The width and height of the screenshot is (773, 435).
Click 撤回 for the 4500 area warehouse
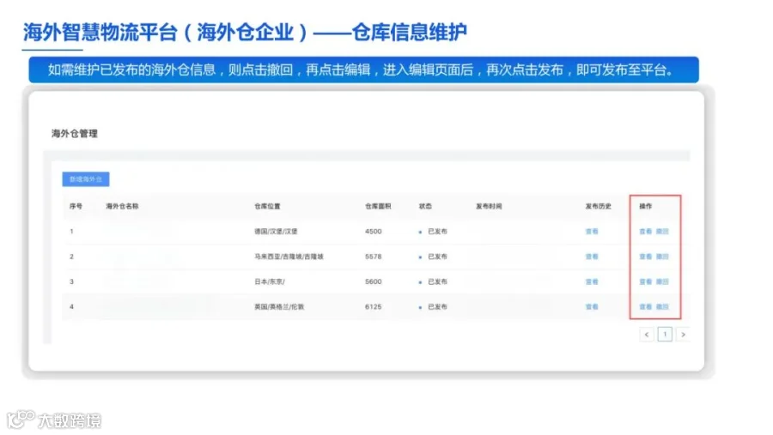[662, 231]
